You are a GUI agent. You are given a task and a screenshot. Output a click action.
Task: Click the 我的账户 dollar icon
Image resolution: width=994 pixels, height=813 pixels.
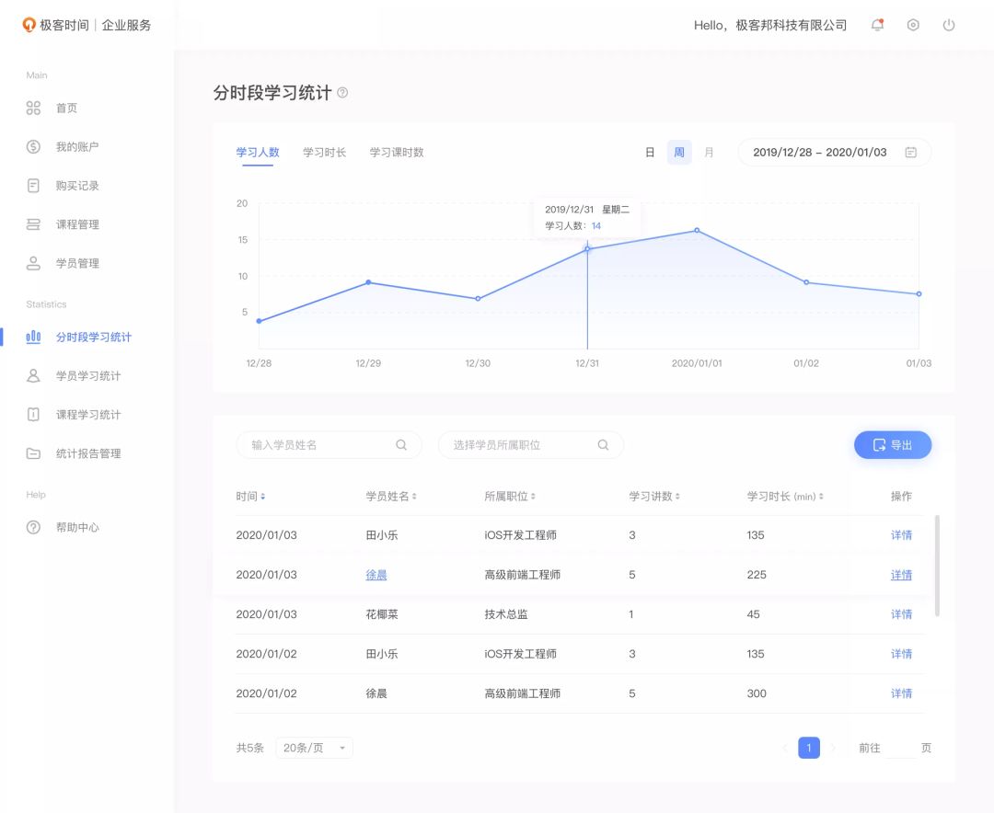pyautogui.click(x=33, y=147)
